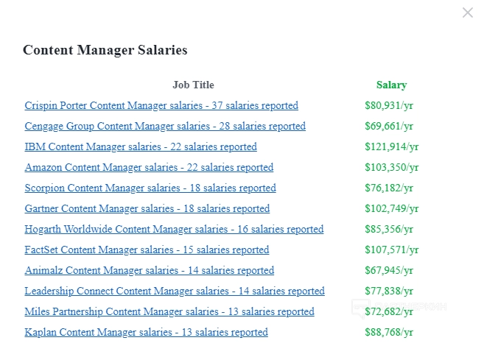The image size is (484, 357).
Task: Close the Content Manager Salaries popup
Action: 467,13
